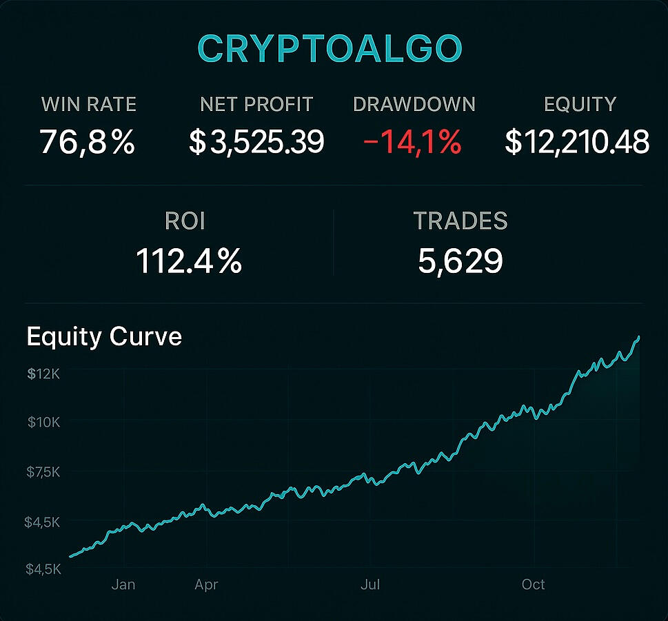Click the Equity Curve heading
Screen dimensions: 668x621
[104, 337]
